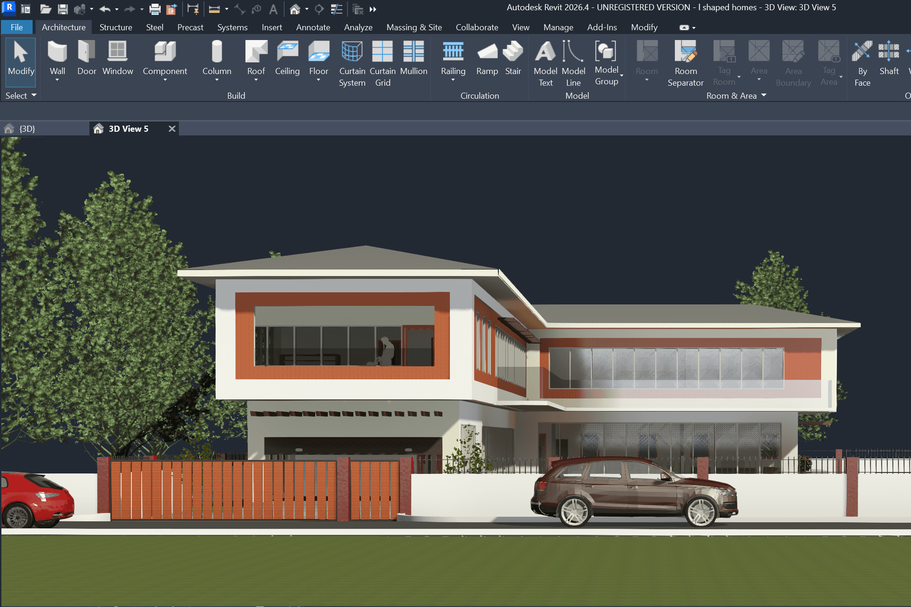Switch to the {3D} view tab
This screenshot has width=911, height=607.
(x=27, y=129)
